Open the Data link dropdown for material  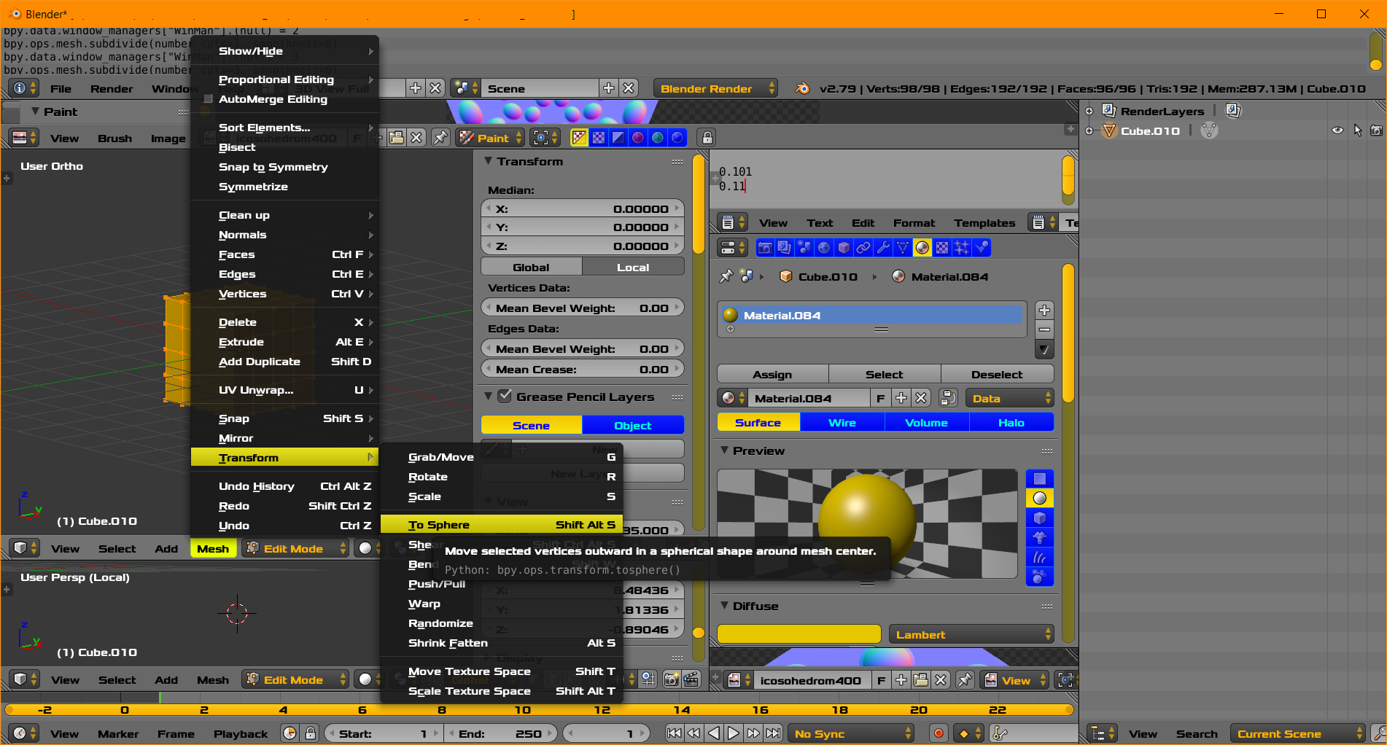[1009, 398]
